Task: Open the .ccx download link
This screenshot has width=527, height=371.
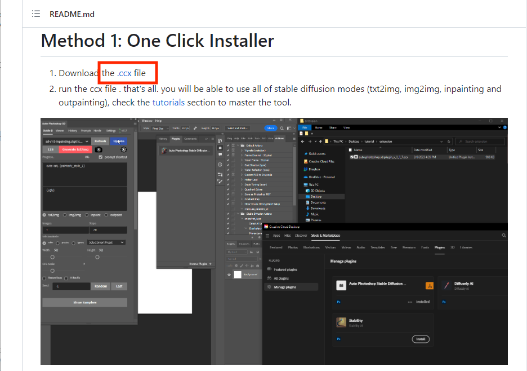Action: pos(124,73)
